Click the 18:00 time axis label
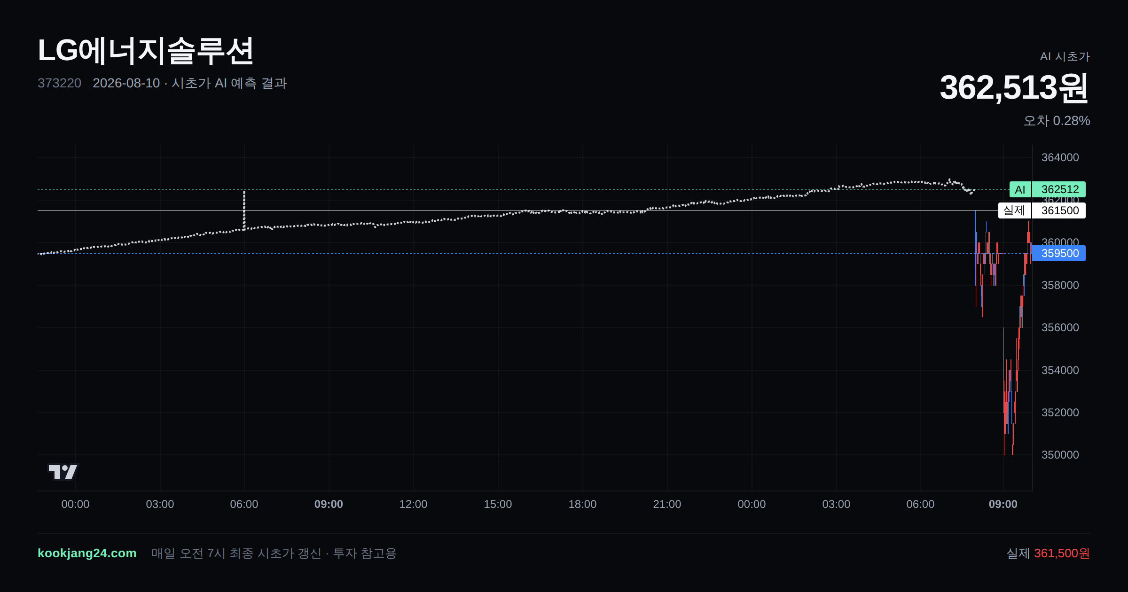 coord(582,504)
